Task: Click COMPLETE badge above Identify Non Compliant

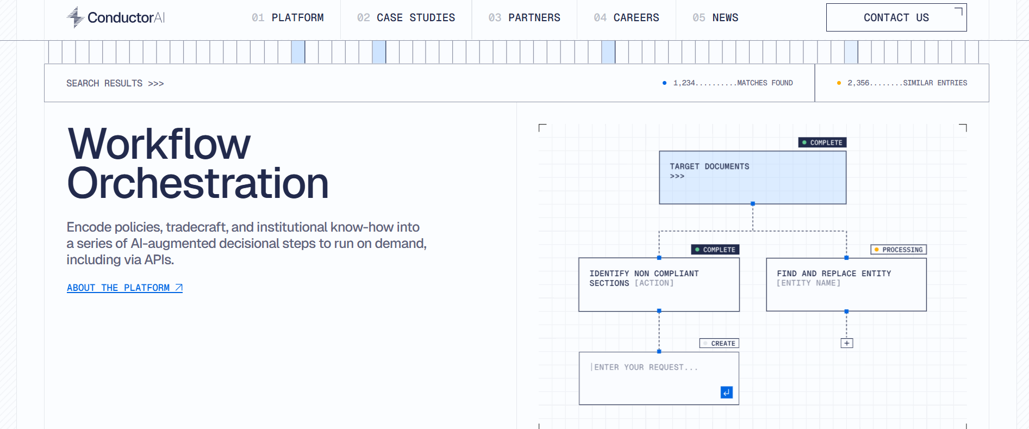Action: pyautogui.click(x=715, y=250)
